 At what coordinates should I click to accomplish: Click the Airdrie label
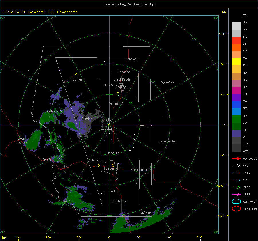pyautogui.click(x=113, y=153)
